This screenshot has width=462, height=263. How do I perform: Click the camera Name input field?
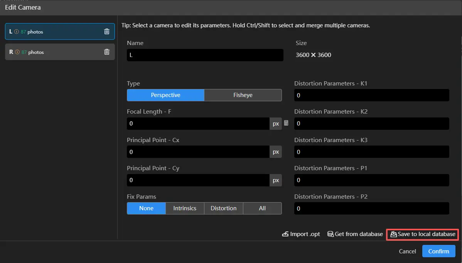pyautogui.click(x=205, y=55)
